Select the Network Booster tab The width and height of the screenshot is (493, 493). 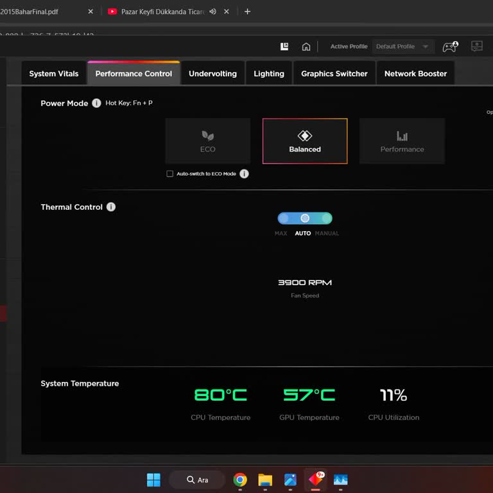pyautogui.click(x=415, y=74)
